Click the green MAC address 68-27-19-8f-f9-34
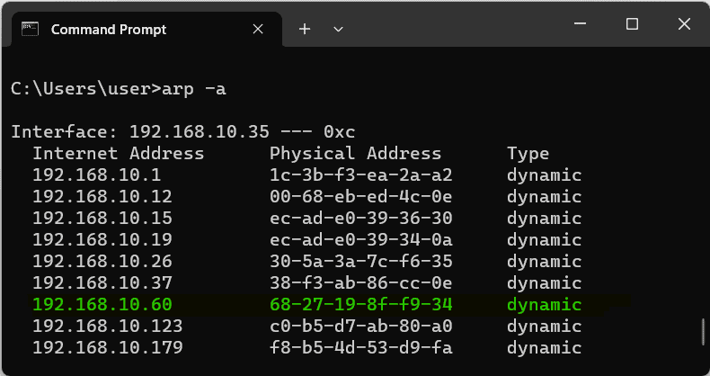 pyautogui.click(x=360, y=304)
